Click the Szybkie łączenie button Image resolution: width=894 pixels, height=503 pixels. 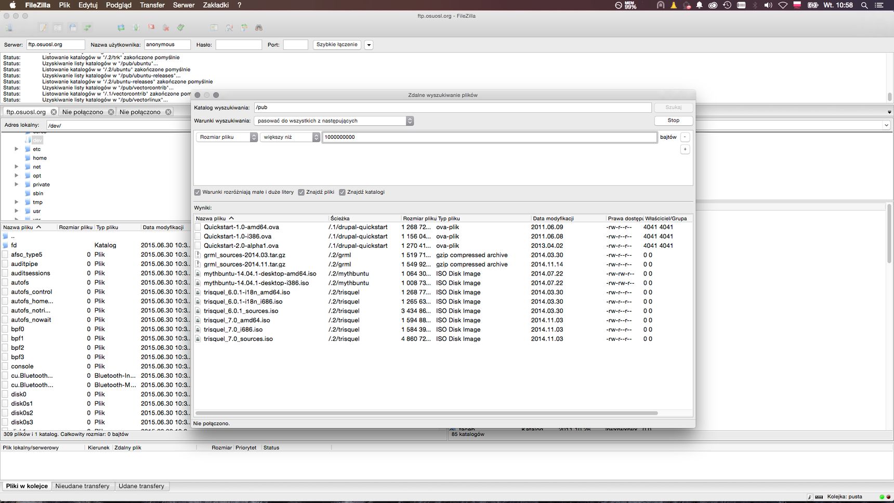click(337, 45)
